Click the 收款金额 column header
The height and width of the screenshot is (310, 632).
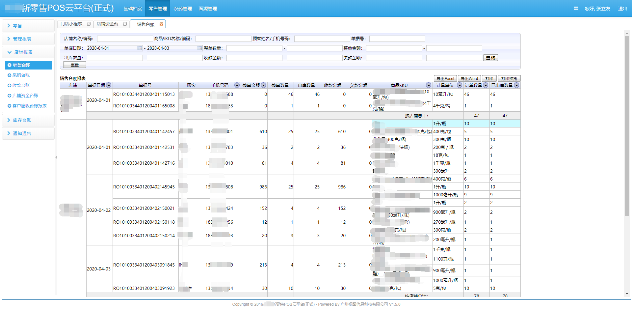[333, 85]
